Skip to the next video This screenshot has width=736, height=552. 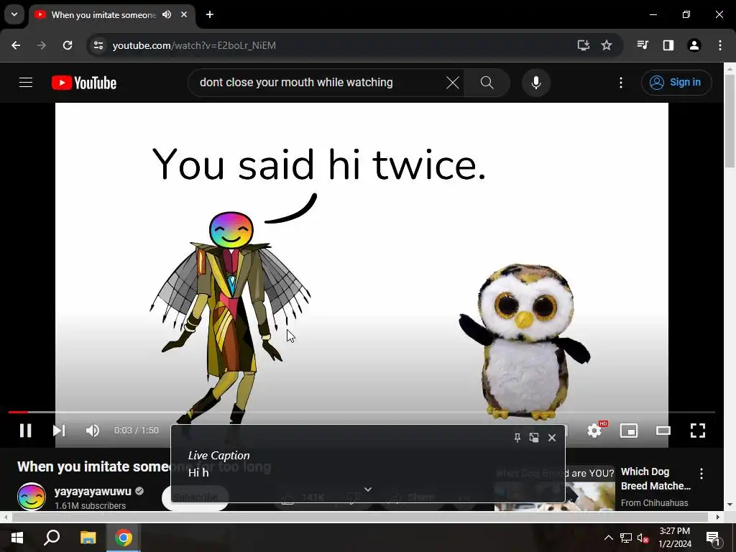tap(59, 431)
